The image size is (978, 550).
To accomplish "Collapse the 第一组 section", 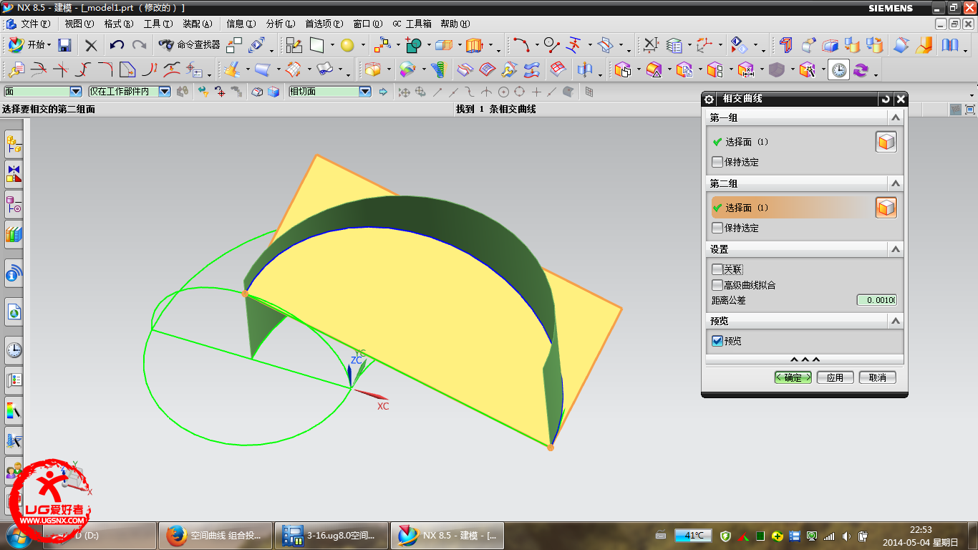I will click(x=895, y=117).
